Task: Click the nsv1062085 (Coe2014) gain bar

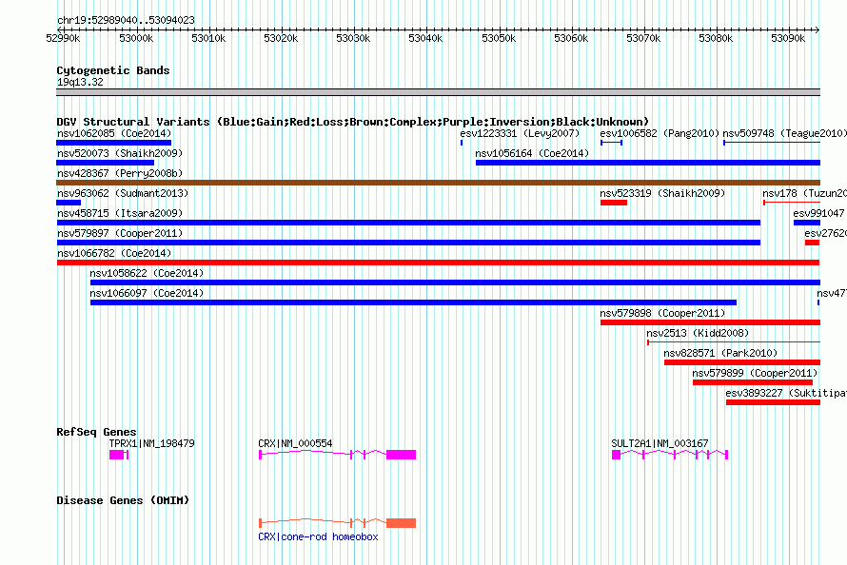Action: pyautogui.click(x=113, y=143)
